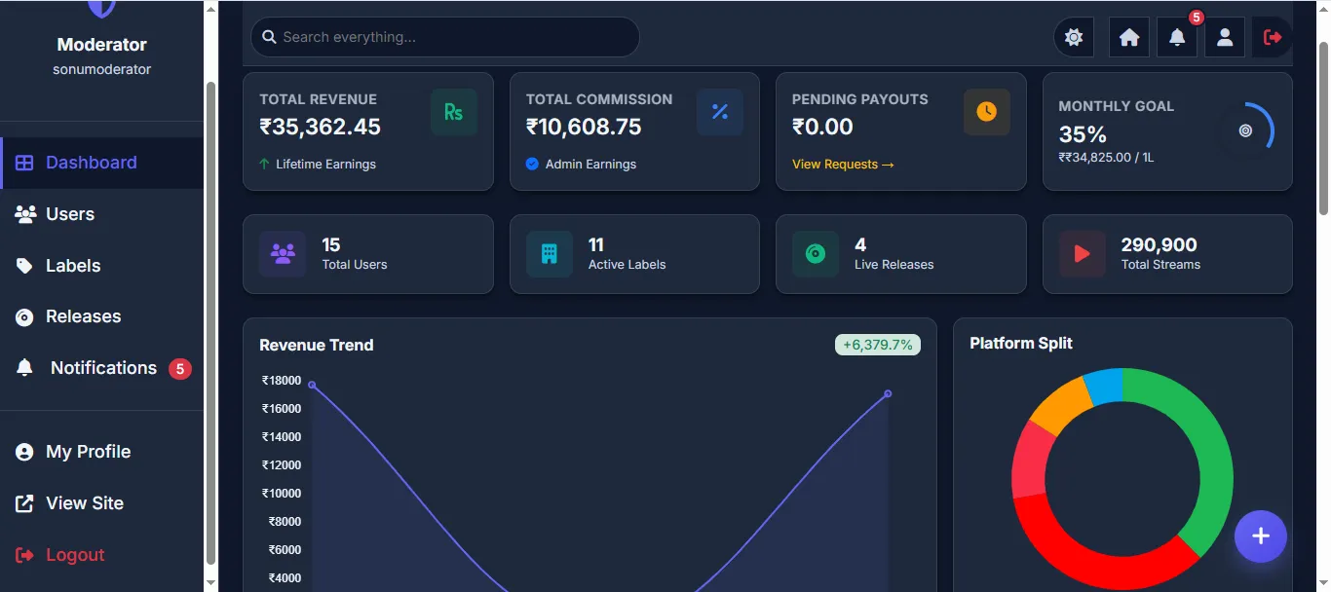Click the page vertical scrollbar thumb
The height and width of the screenshot is (592, 1331).
tap(1322, 127)
